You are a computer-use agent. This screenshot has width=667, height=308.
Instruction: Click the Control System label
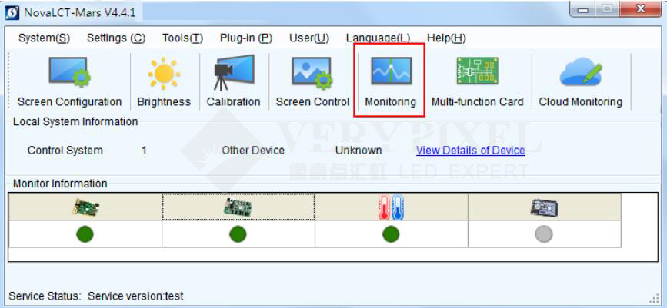(x=65, y=151)
